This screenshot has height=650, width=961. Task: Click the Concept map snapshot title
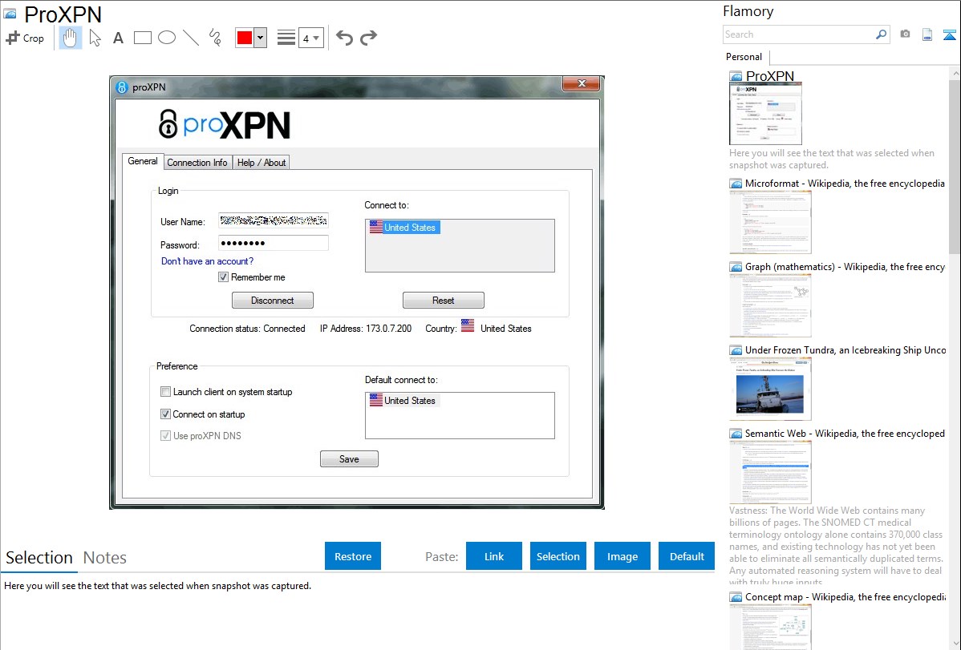845,596
